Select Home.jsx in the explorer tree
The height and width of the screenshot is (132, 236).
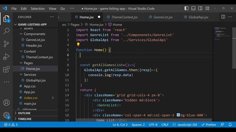(33, 69)
